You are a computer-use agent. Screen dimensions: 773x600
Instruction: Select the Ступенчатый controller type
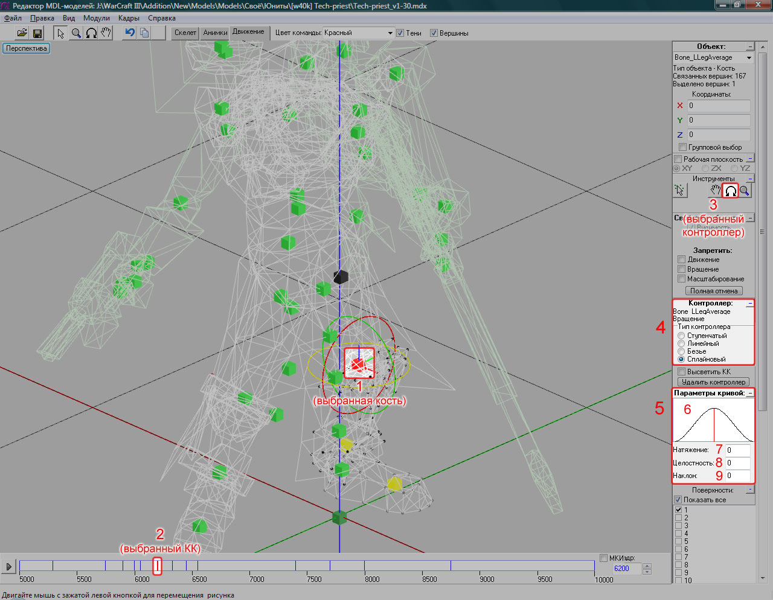(x=681, y=336)
